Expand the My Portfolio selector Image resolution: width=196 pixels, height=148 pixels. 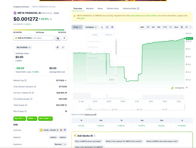(24, 47)
